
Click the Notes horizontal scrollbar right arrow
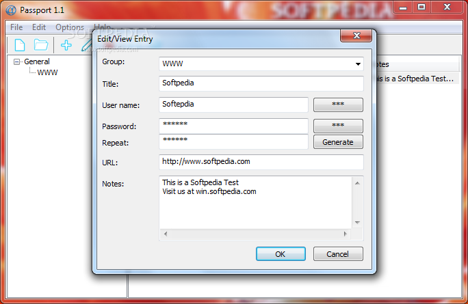pos(346,234)
